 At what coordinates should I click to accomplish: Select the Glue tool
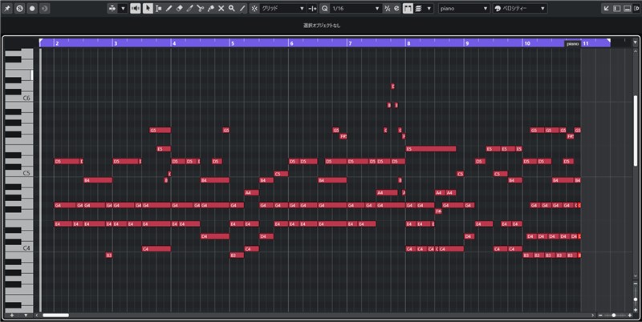coord(210,8)
